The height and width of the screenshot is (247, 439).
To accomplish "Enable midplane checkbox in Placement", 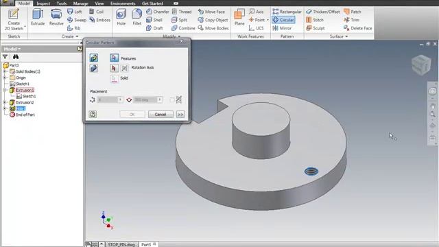I will pyautogui.click(x=172, y=99).
